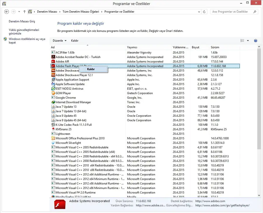Sort programs by clicking the Ad column header

53,47
